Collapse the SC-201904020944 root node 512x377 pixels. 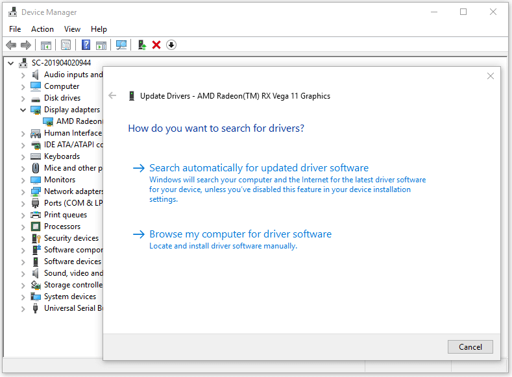pos(11,63)
